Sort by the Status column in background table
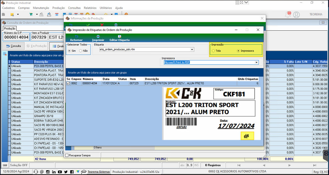This screenshot has height=175, width=329. [22, 62]
